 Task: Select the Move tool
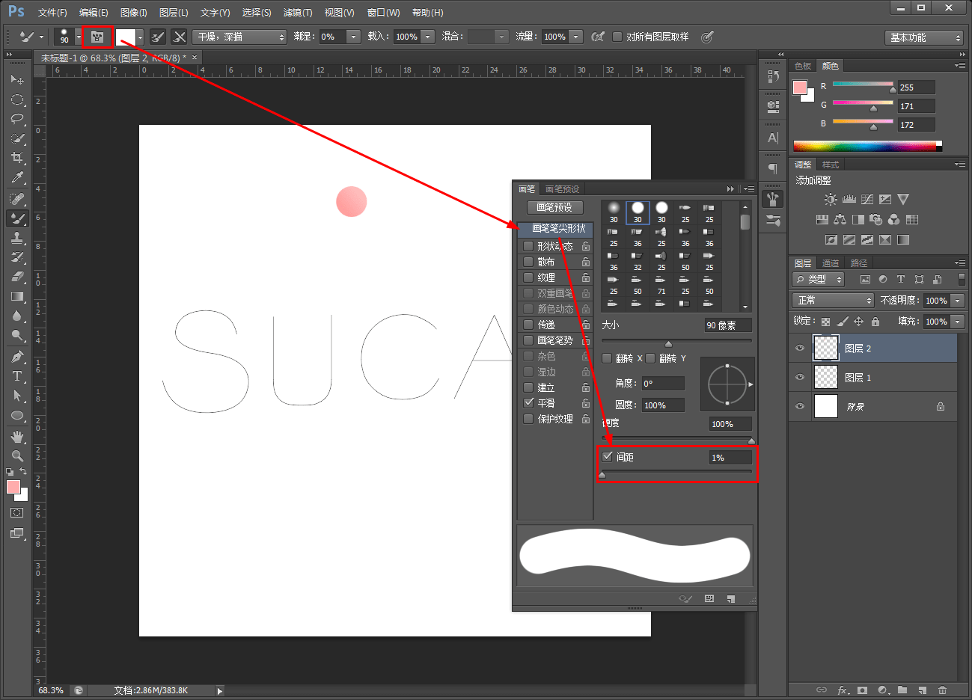point(17,79)
